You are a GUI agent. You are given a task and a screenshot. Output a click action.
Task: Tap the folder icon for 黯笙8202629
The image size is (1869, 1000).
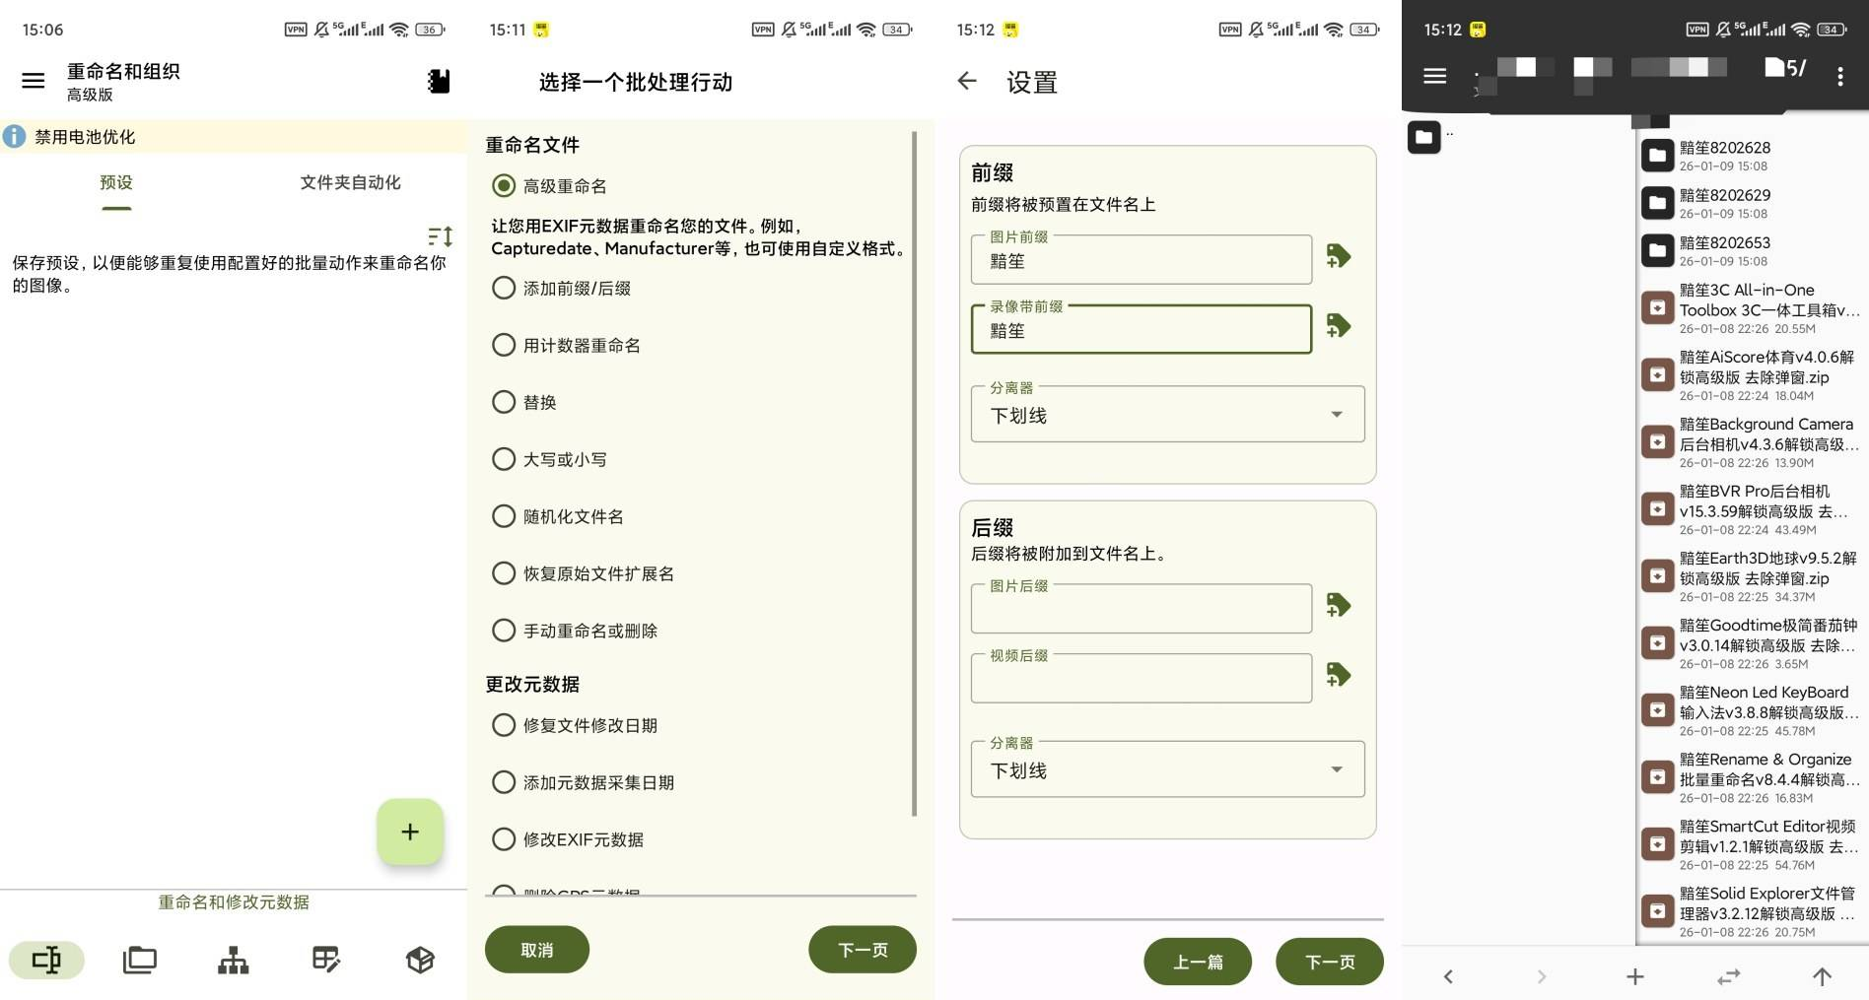click(1658, 203)
